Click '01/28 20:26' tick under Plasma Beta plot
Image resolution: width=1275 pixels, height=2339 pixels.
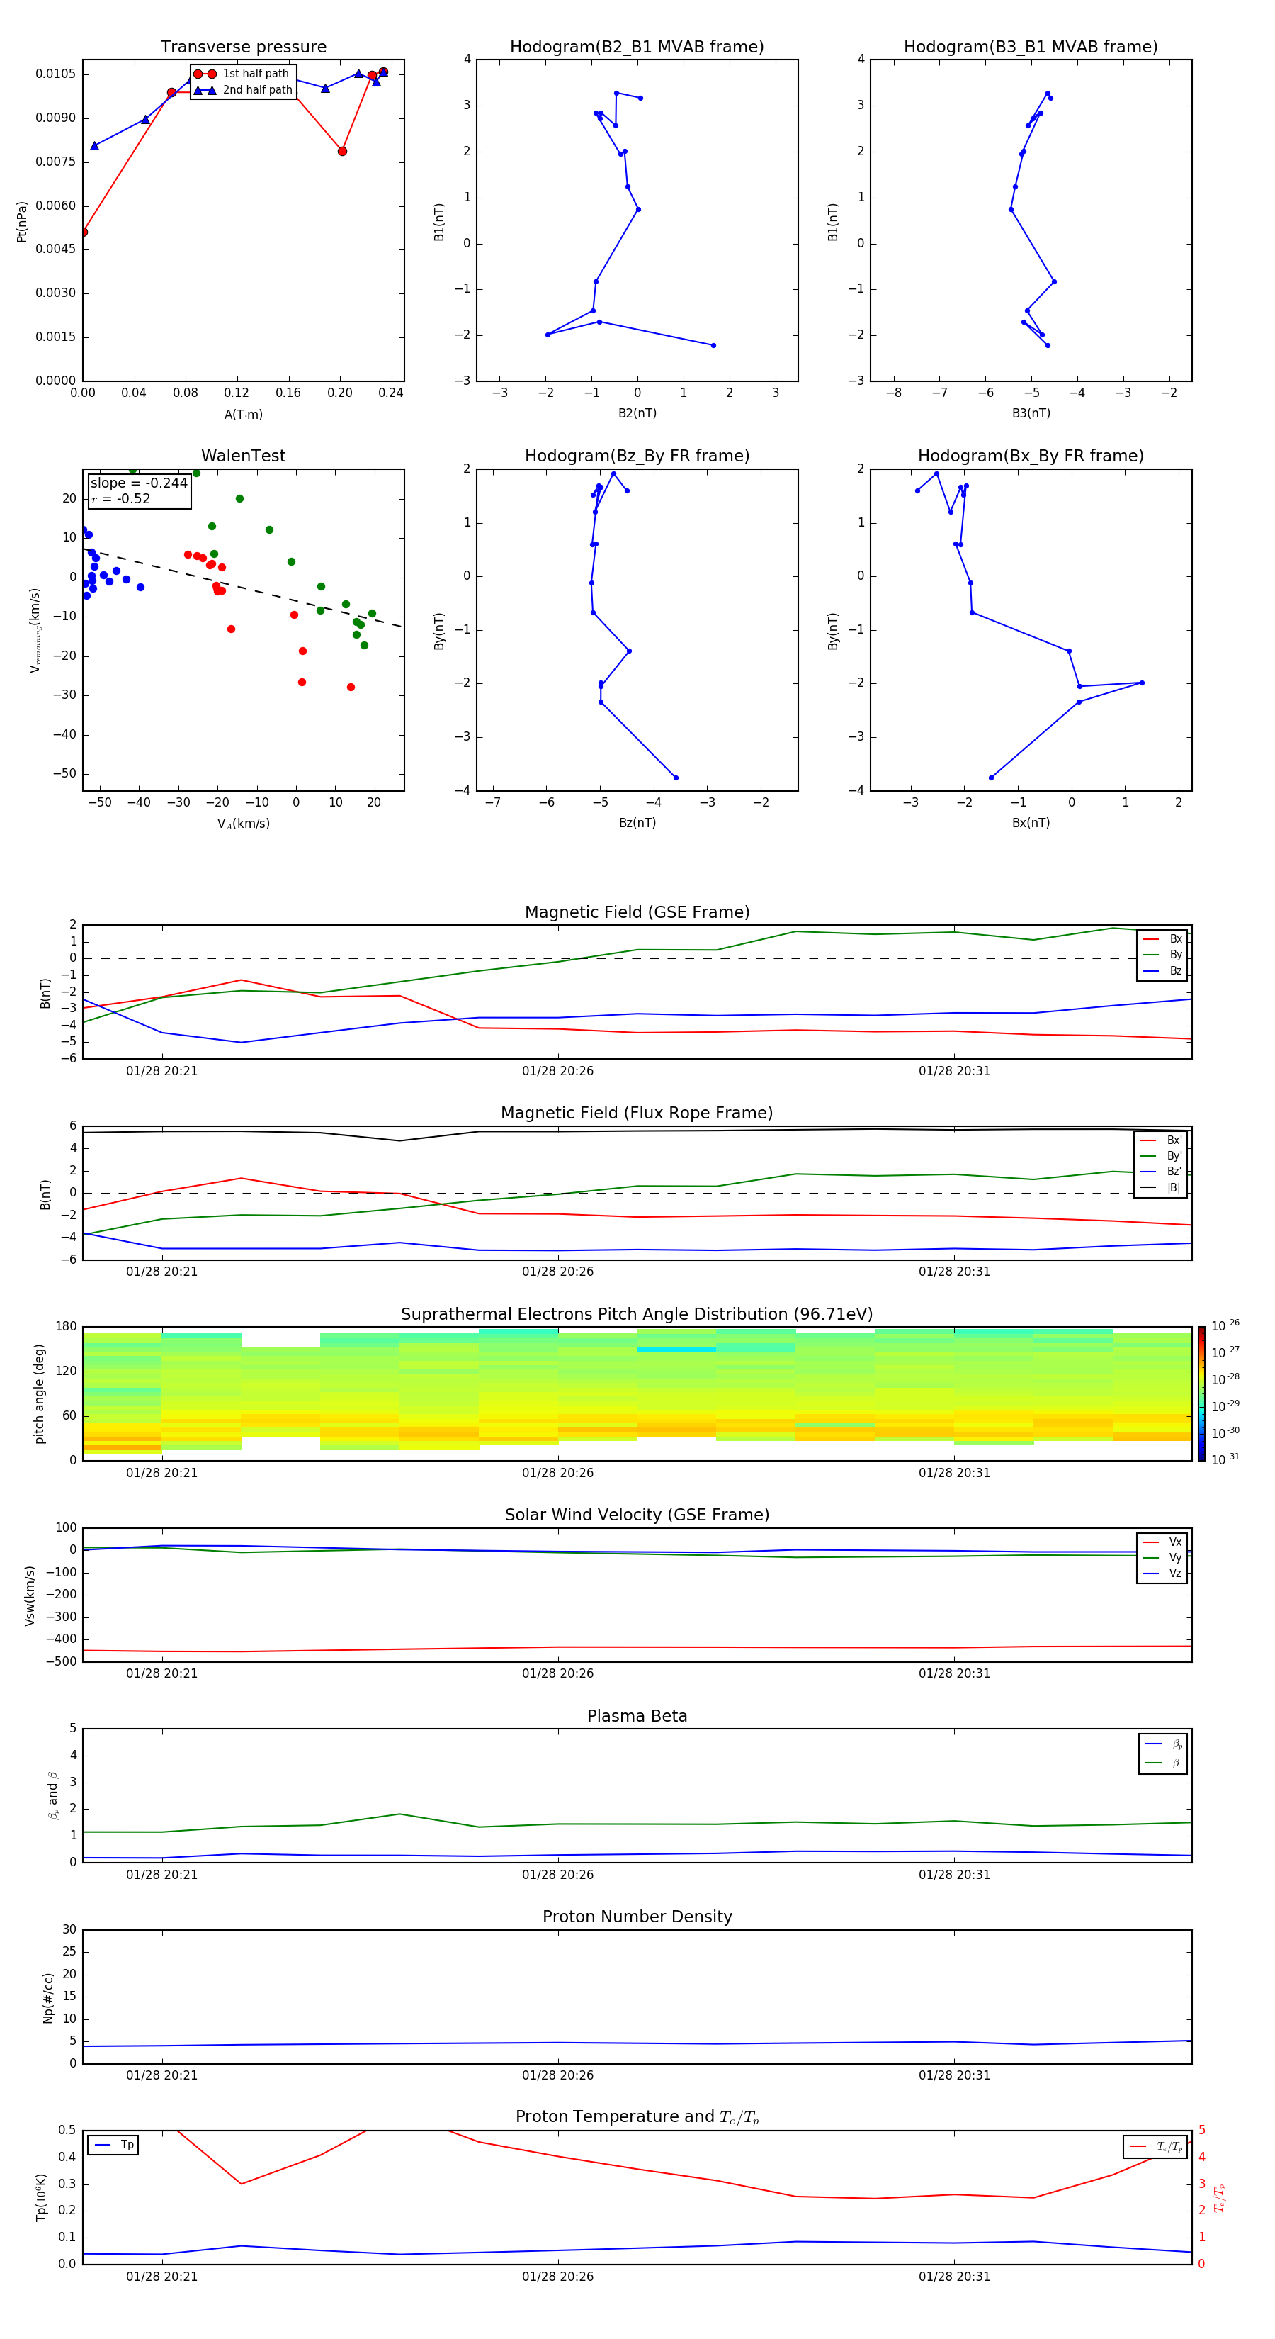[557, 1874]
